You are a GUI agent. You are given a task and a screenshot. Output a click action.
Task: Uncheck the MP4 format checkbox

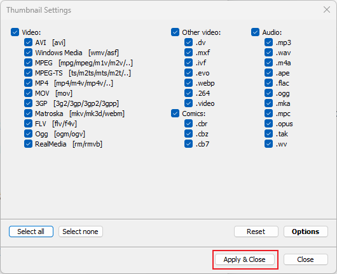28,83
